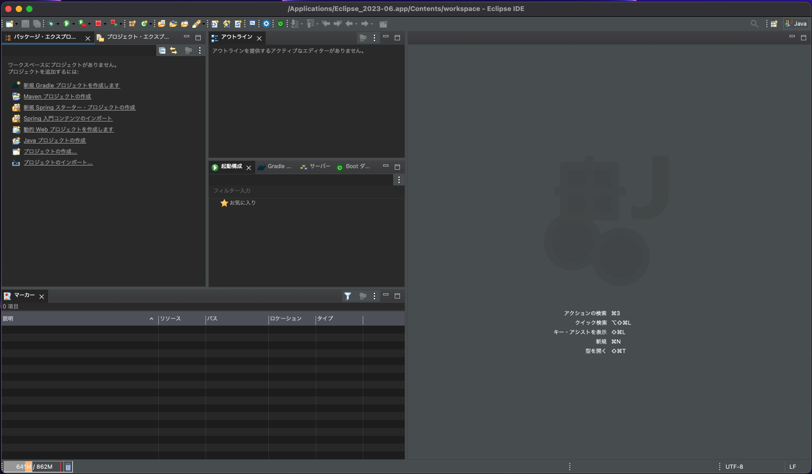This screenshot has height=474, width=812.
Task: Click the Search flashlight toolbar icon
Action: coord(197,24)
